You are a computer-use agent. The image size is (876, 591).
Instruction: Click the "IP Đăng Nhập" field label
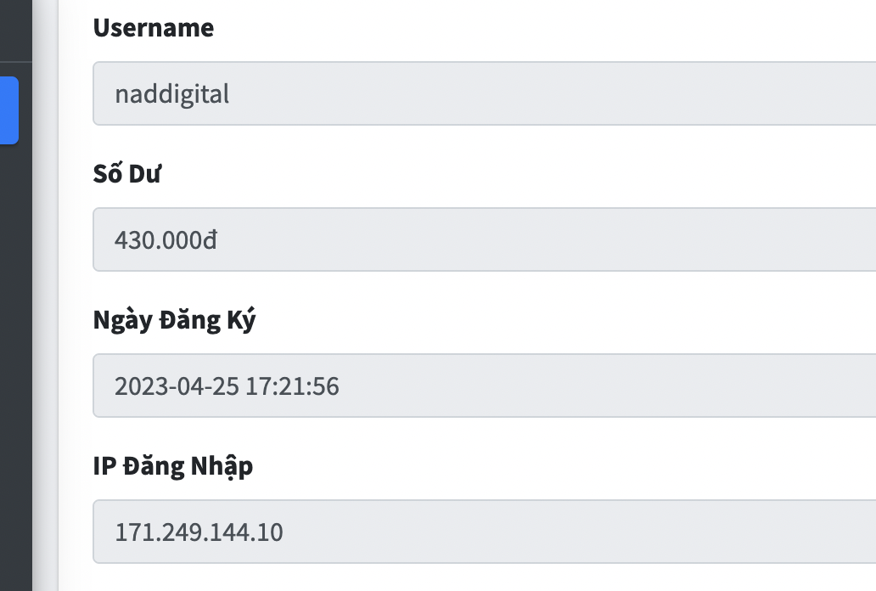click(x=173, y=466)
